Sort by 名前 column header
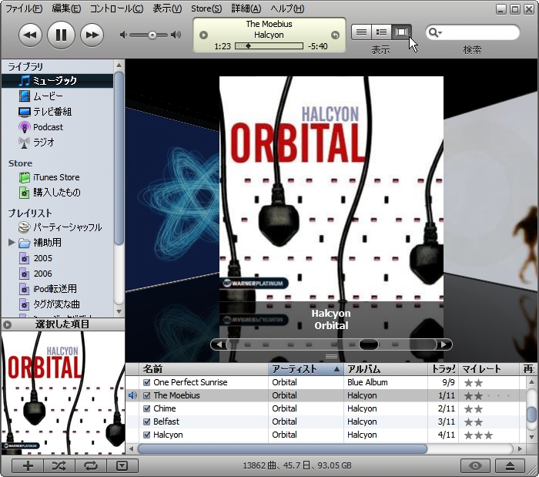The height and width of the screenshot is (477, 539). [x=203, y=369]
